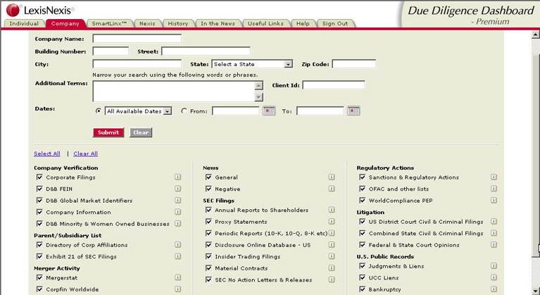This screenshot has width=540, height=295.
Task: Show info for Mergerstat
Action: (x=177, y=277)
